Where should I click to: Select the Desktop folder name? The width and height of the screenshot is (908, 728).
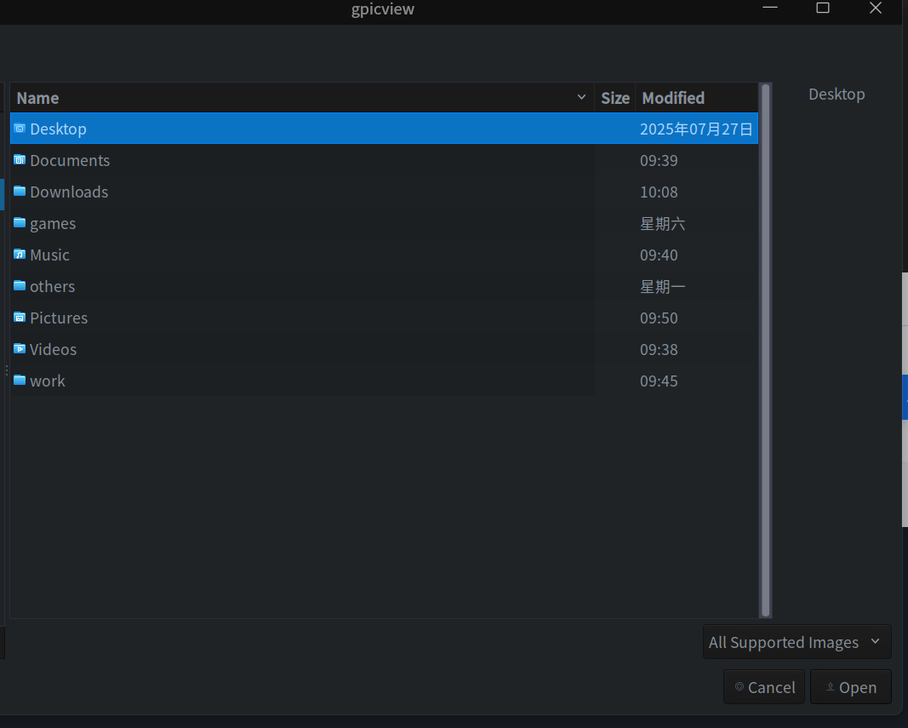point(59,129)
